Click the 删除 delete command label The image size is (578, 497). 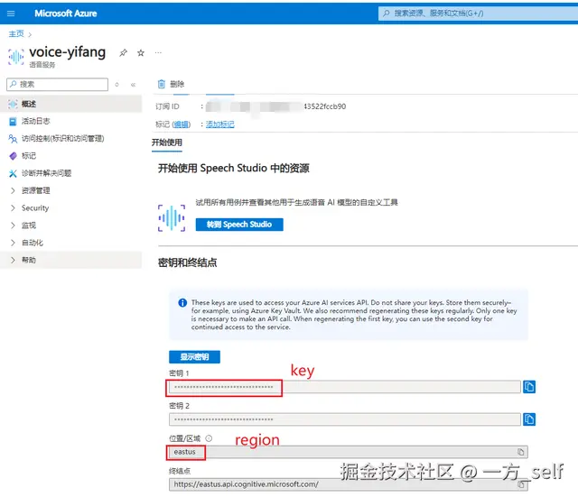point(177,84)
